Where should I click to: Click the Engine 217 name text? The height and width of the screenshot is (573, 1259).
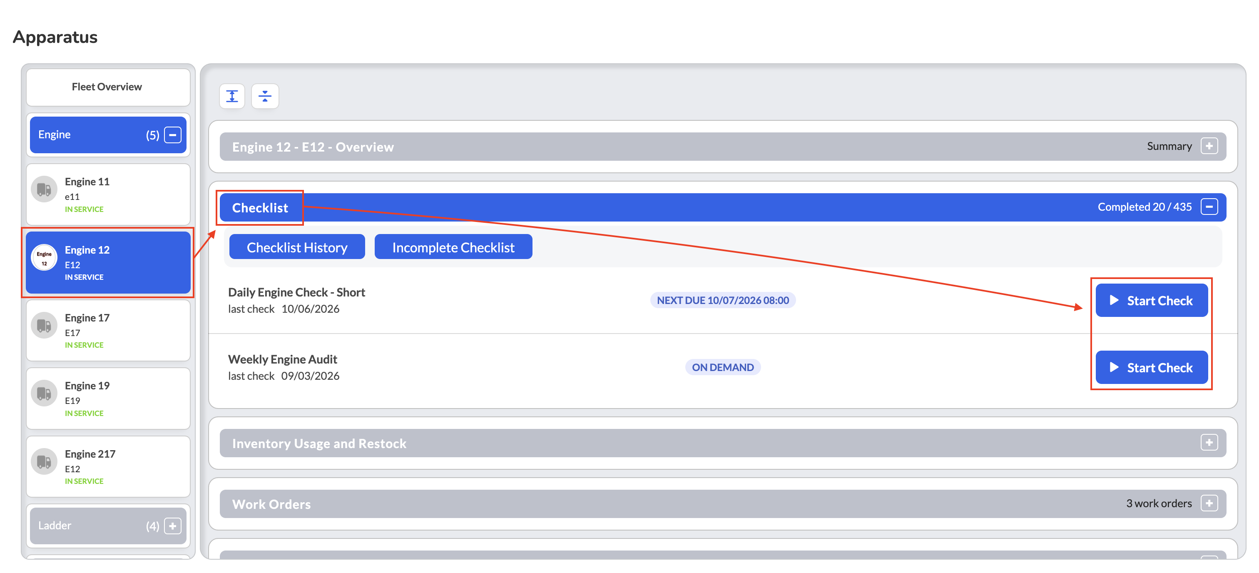click(90, 454)
